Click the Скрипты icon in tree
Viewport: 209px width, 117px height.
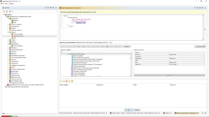point(10,52)
